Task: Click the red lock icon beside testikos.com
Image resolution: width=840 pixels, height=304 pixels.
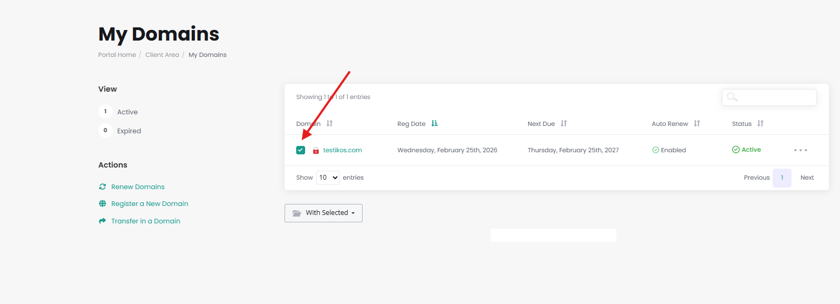Action: tap(316, 151)
